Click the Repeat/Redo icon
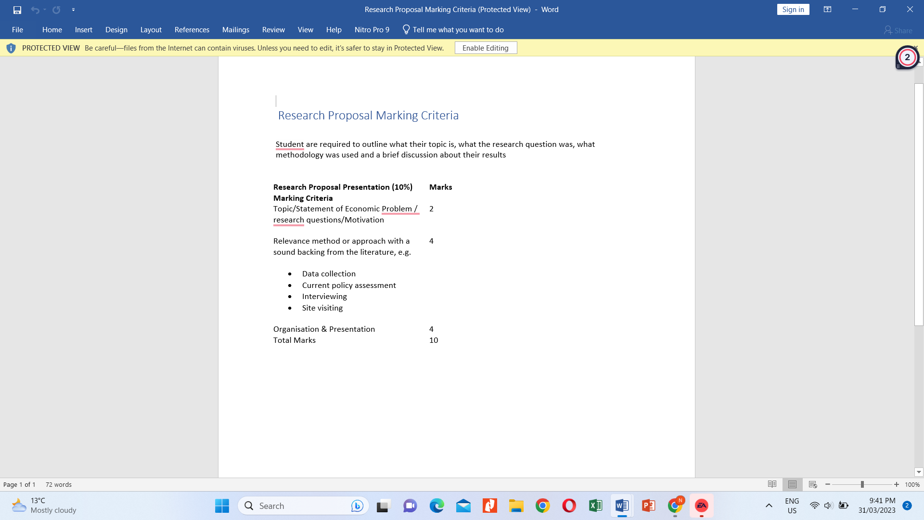Screen dimensions: 924x520 [55, 9]
